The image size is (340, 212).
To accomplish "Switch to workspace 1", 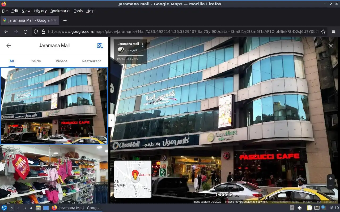I will click(12, 208).
